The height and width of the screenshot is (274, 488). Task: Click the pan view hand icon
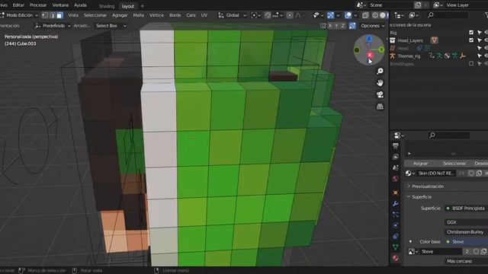coord(380,83)
